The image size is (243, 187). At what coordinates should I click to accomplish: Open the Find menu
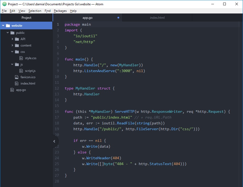48,11
